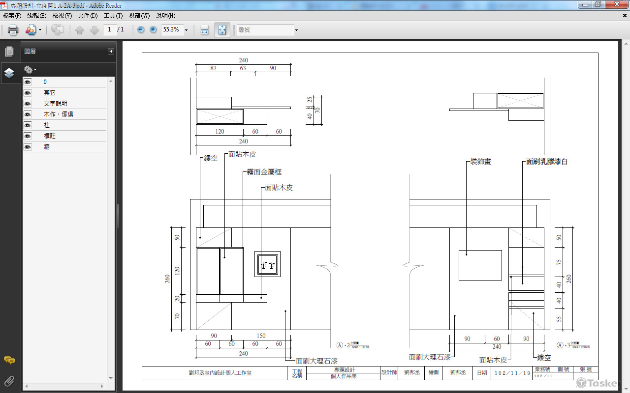Select the fit-width scrolling view icon
Viewport: 630px width, 393px height.
[204, 30]
